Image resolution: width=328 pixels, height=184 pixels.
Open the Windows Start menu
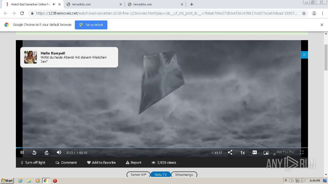click(x=7, y=180)
